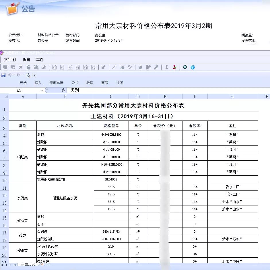The height and width of the screenshot is (270, 270).
Task: Open the 协同 menu
Action: (26, 60)
